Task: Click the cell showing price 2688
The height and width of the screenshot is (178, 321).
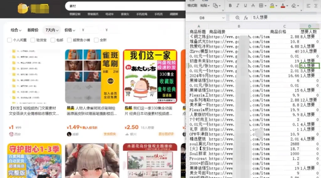Action: (x=285, y=144)
